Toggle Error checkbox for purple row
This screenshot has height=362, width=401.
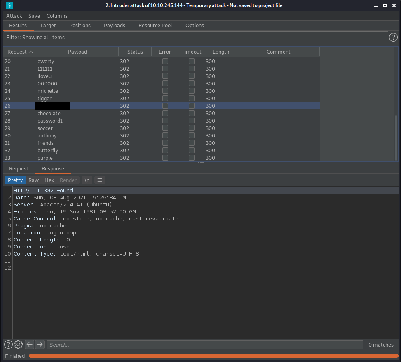[165, 158]
